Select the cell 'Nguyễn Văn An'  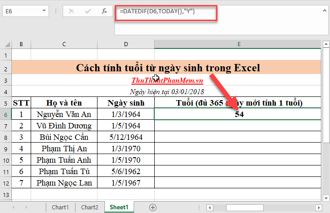tap(64, 114)
